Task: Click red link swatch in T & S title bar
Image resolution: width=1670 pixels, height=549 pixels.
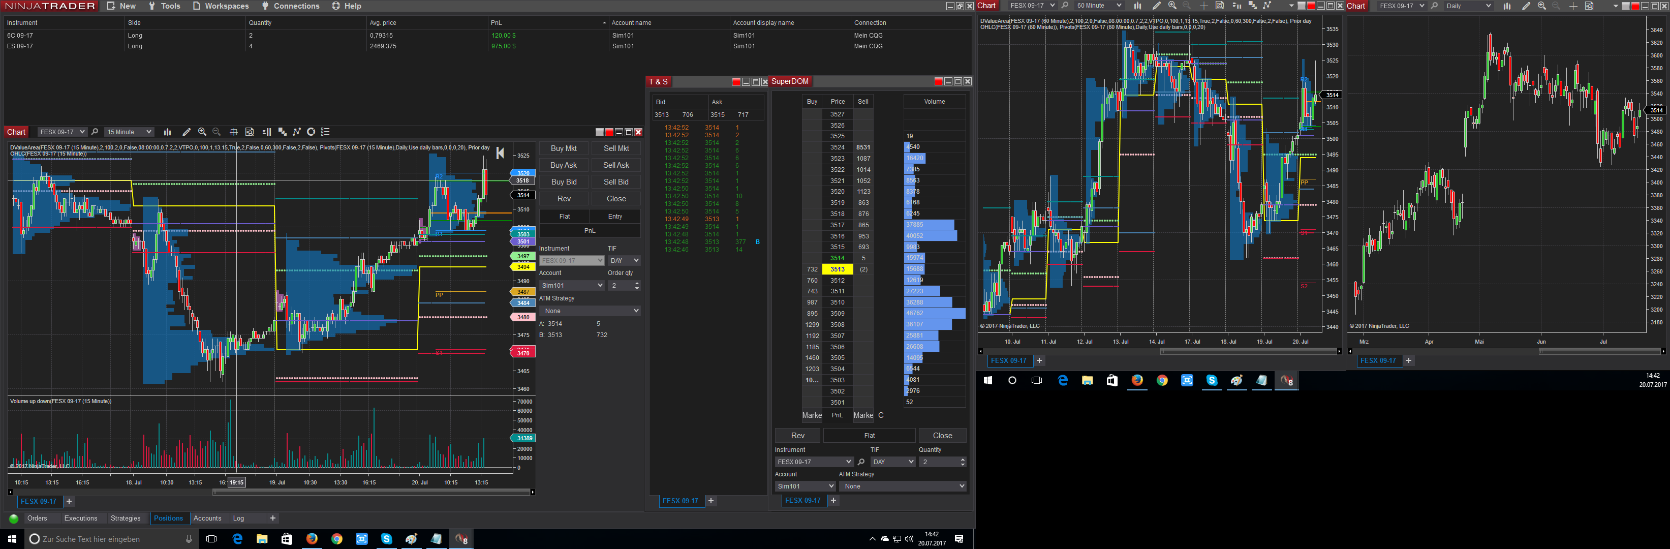Action: (x=736, y=82)
